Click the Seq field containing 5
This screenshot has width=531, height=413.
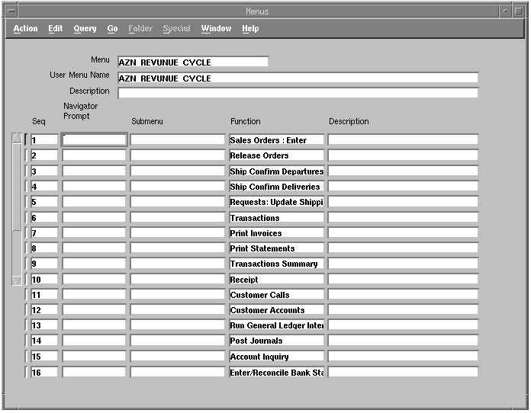44,202
